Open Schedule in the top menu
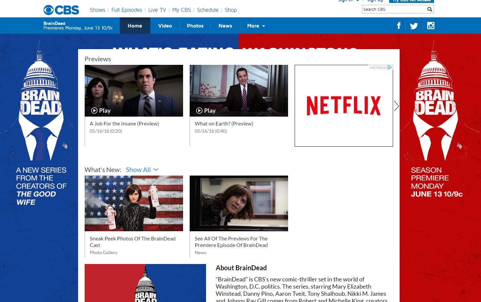 pyautogui.click(x=208, y=10)
